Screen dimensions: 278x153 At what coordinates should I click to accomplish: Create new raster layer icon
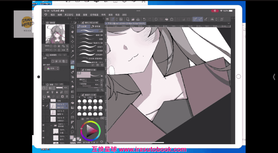(44, 97)
